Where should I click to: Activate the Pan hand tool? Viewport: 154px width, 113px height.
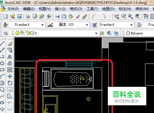117,16
